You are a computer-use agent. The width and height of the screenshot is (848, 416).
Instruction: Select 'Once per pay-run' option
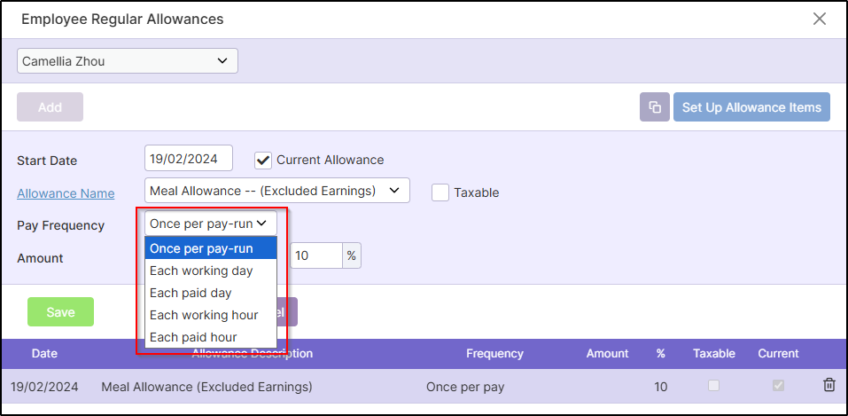tap(210, 248)
